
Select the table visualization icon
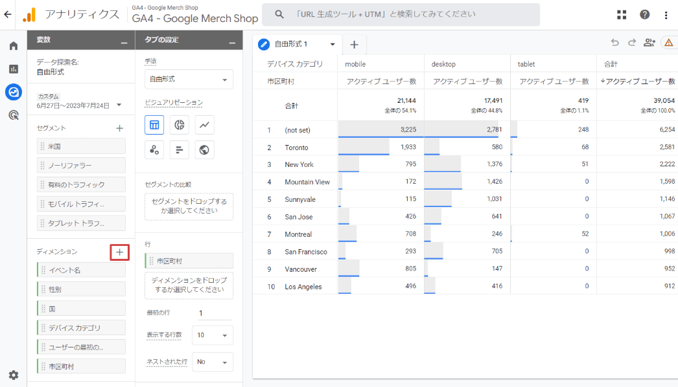pos(154,125)
